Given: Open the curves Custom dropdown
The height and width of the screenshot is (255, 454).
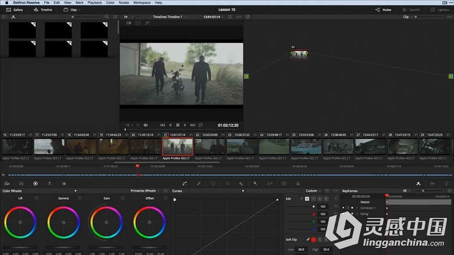Looking at the screenshot, I should [x=313, y=191].
